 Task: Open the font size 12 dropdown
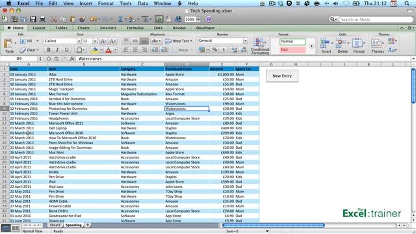click(x=95, y=41)
